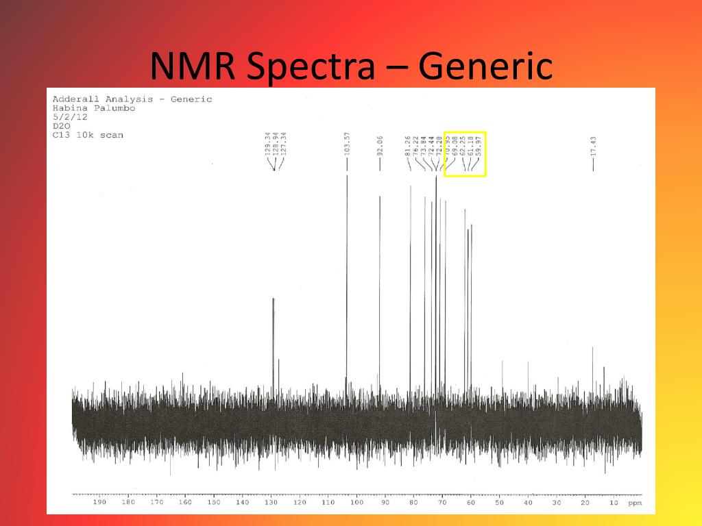
Task: Select the axis tick label "80"
Action: [413, 502]
